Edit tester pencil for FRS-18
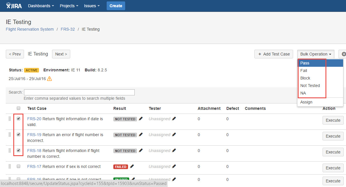 pos(174,151)
